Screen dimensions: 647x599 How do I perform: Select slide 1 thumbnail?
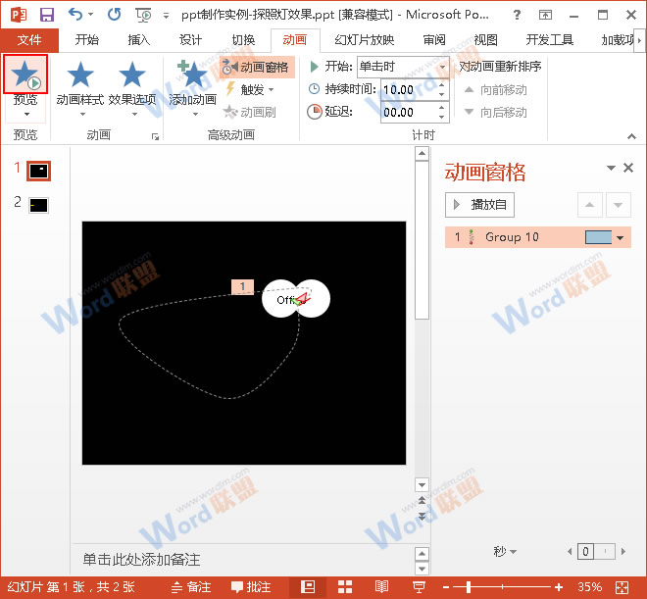[39, 171]
